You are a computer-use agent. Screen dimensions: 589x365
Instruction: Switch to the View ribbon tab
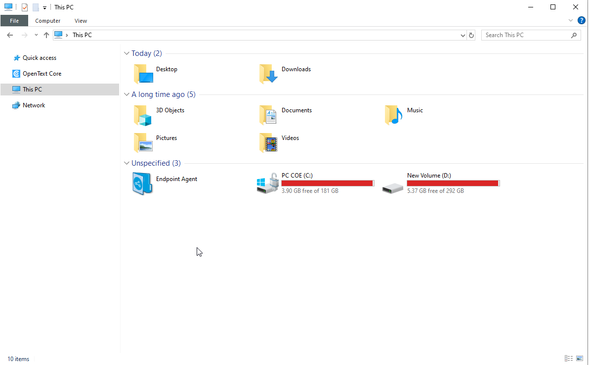pyautogui.click(x=81, y=20)
